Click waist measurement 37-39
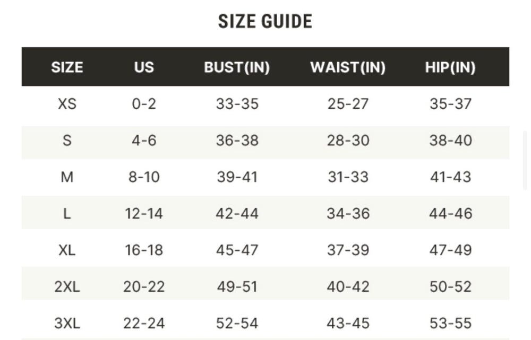 coord(348,250)
